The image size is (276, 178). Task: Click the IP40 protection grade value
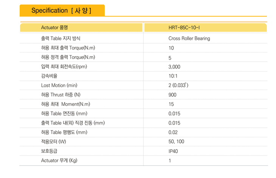point(173,151)
